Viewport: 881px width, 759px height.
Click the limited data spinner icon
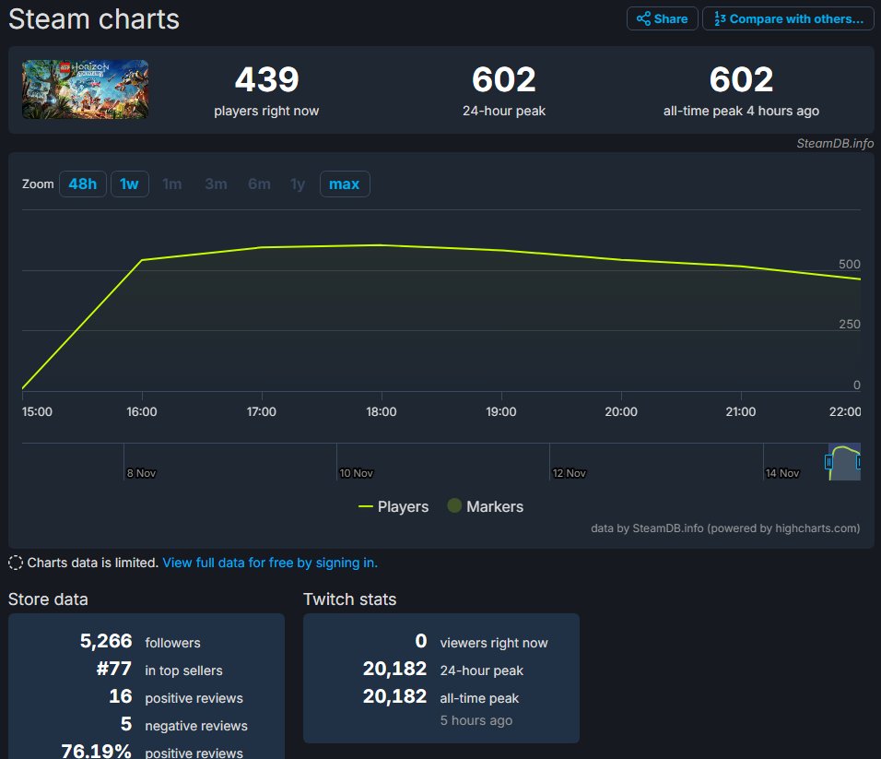point(16,563)
